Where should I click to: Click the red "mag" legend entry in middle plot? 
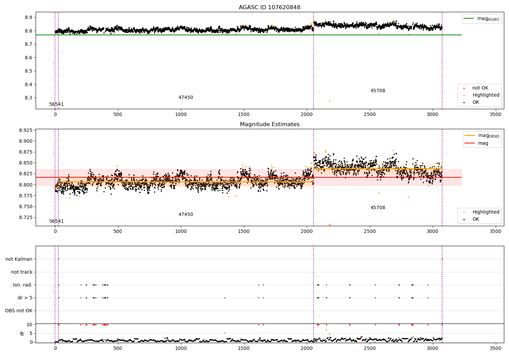coord(476,143)
